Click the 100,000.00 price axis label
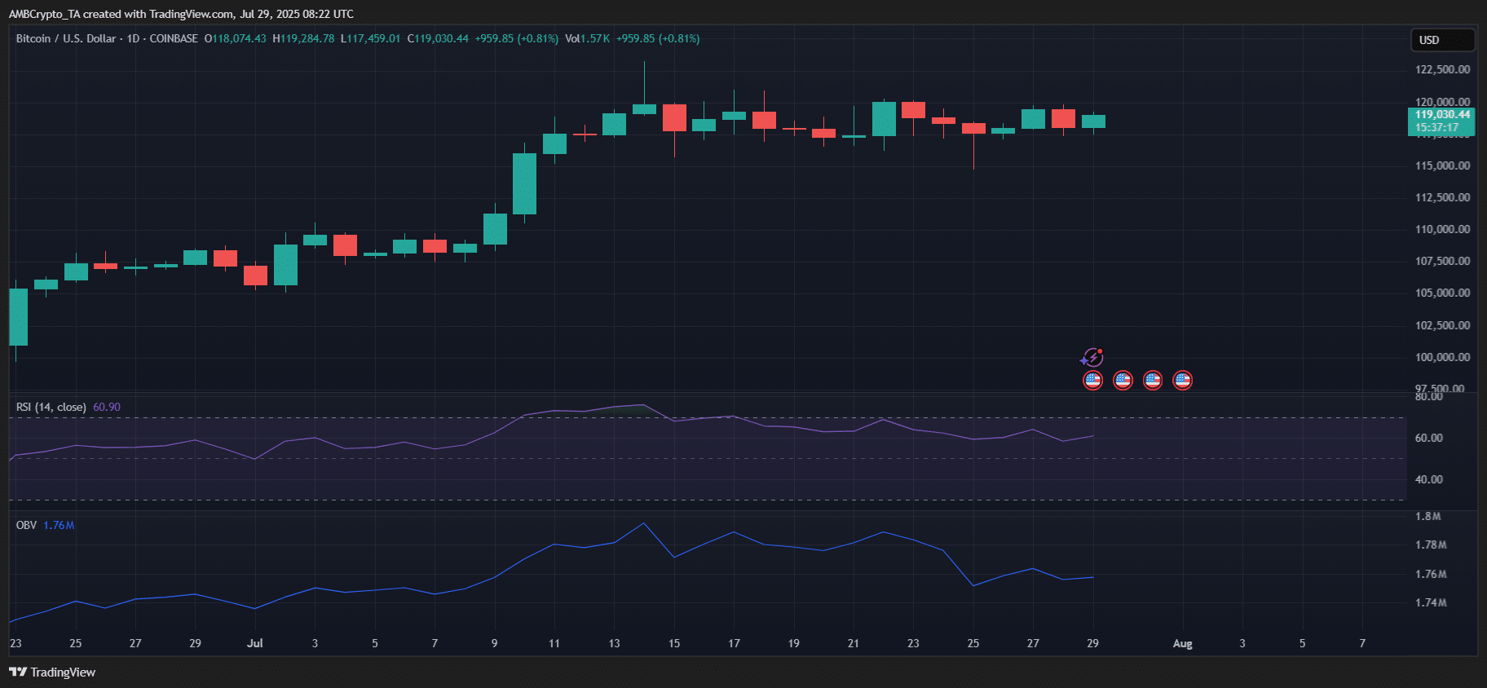Image resolution: width=1487 pixels, height=688 pixels. click(x=1442, y=357)
